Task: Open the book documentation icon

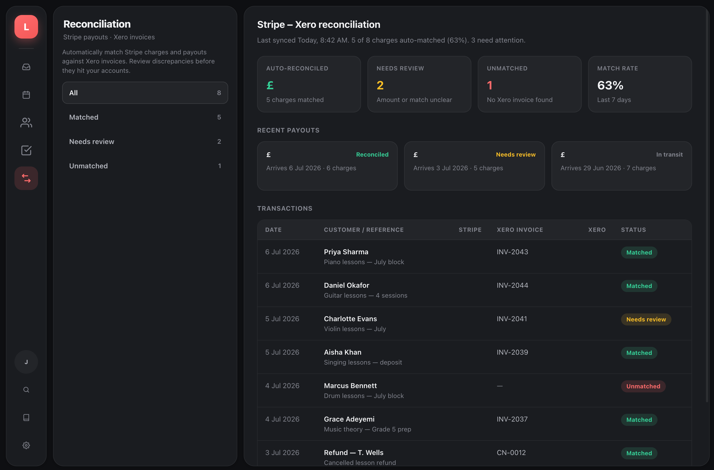Action: click(26, 418)
